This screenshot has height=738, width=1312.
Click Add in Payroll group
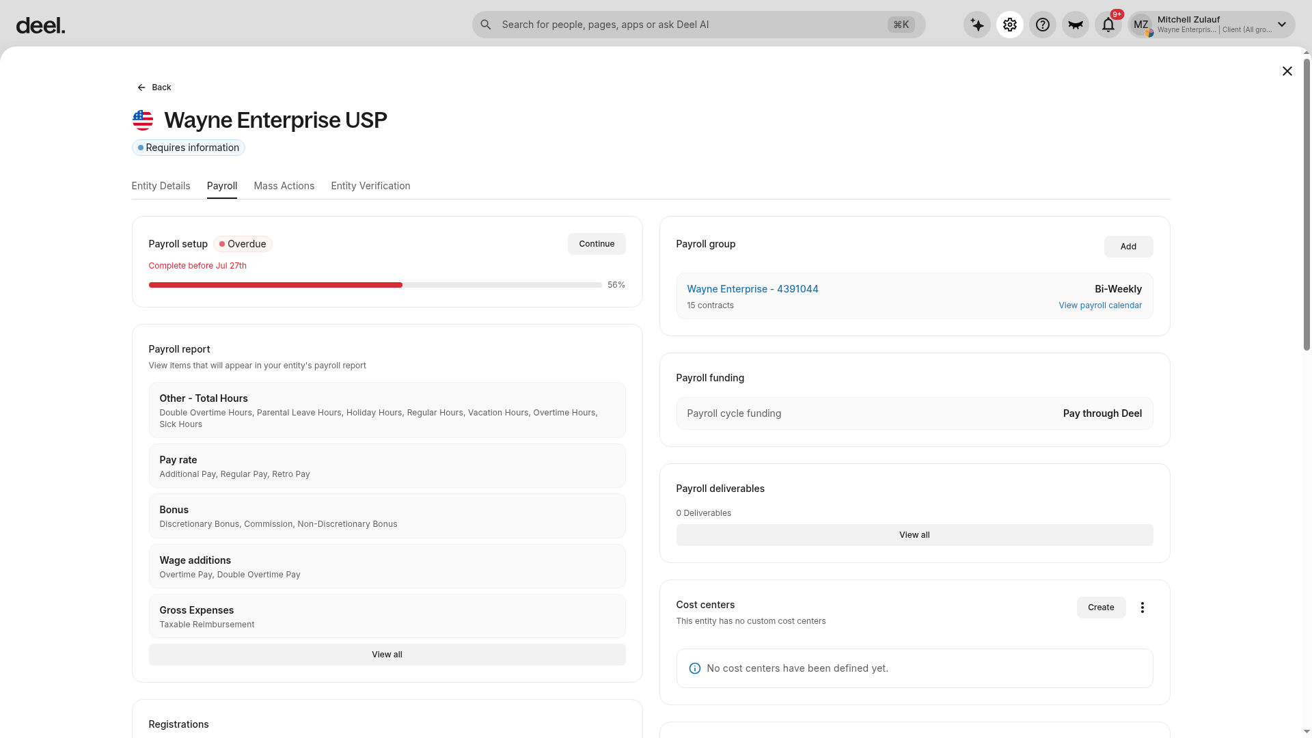(1129, 247)
